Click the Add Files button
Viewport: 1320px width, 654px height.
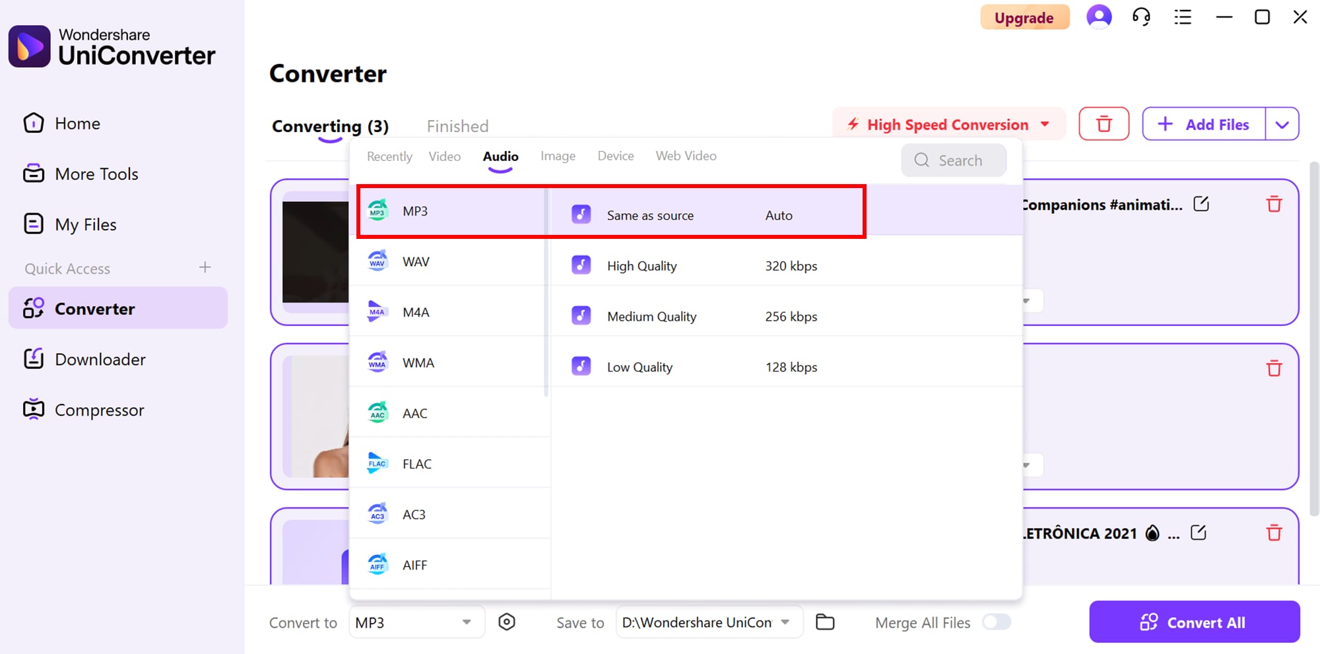[1204, 124]
